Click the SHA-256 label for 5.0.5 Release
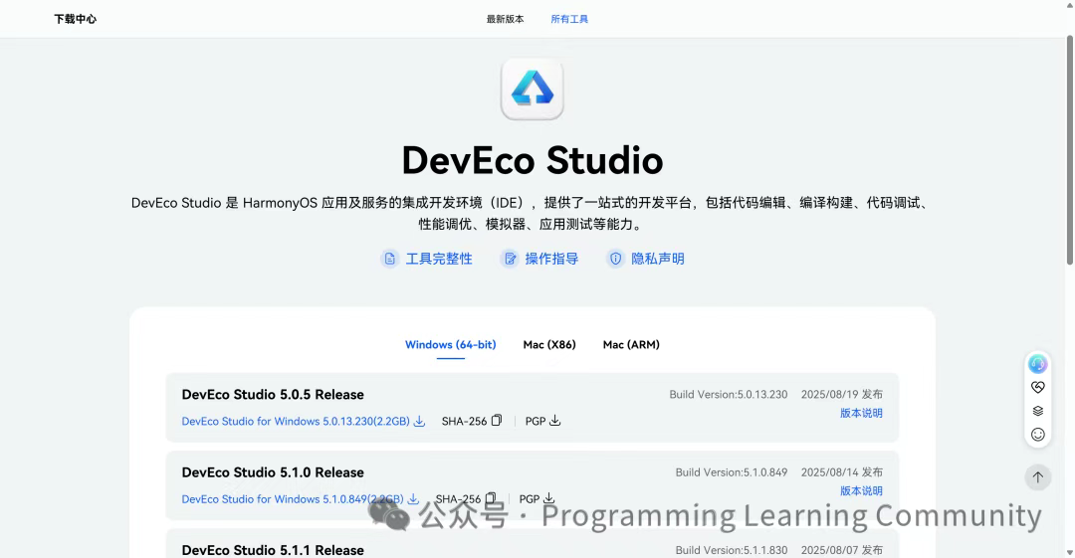This screenshot has height=558, width=1075. pos(464,421)
